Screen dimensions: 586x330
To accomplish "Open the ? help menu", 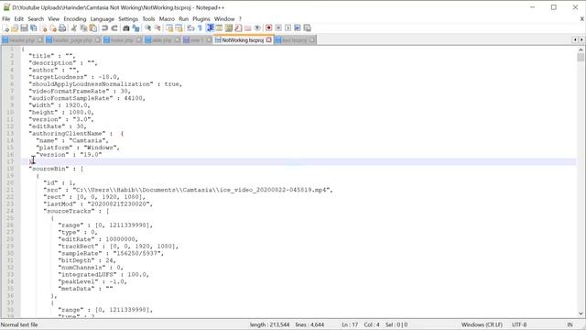I will (240, 18).
